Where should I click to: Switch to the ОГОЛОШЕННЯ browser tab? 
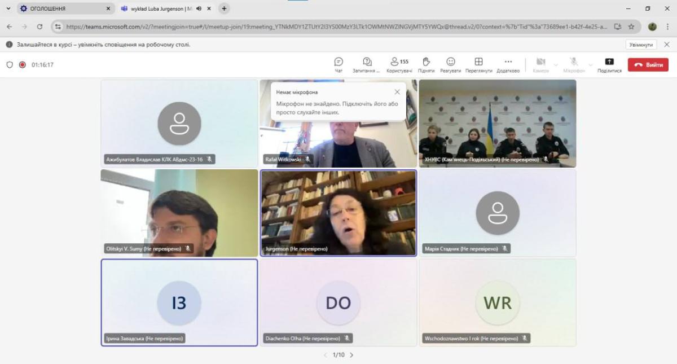(62, 8)
